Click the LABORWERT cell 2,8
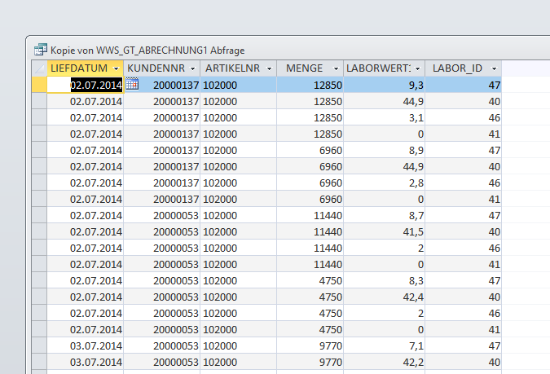The image size is (550, 374). pos(384,183)
